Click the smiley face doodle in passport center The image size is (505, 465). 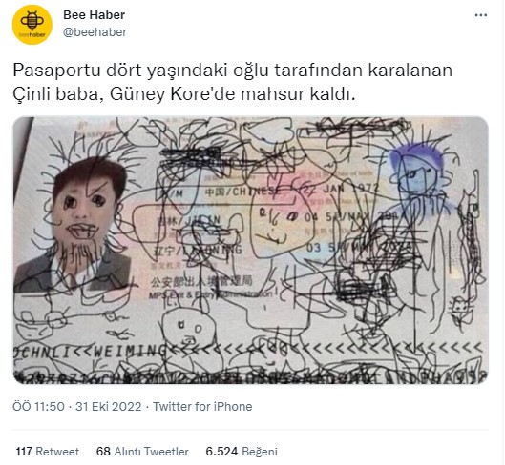pos(277,225)
